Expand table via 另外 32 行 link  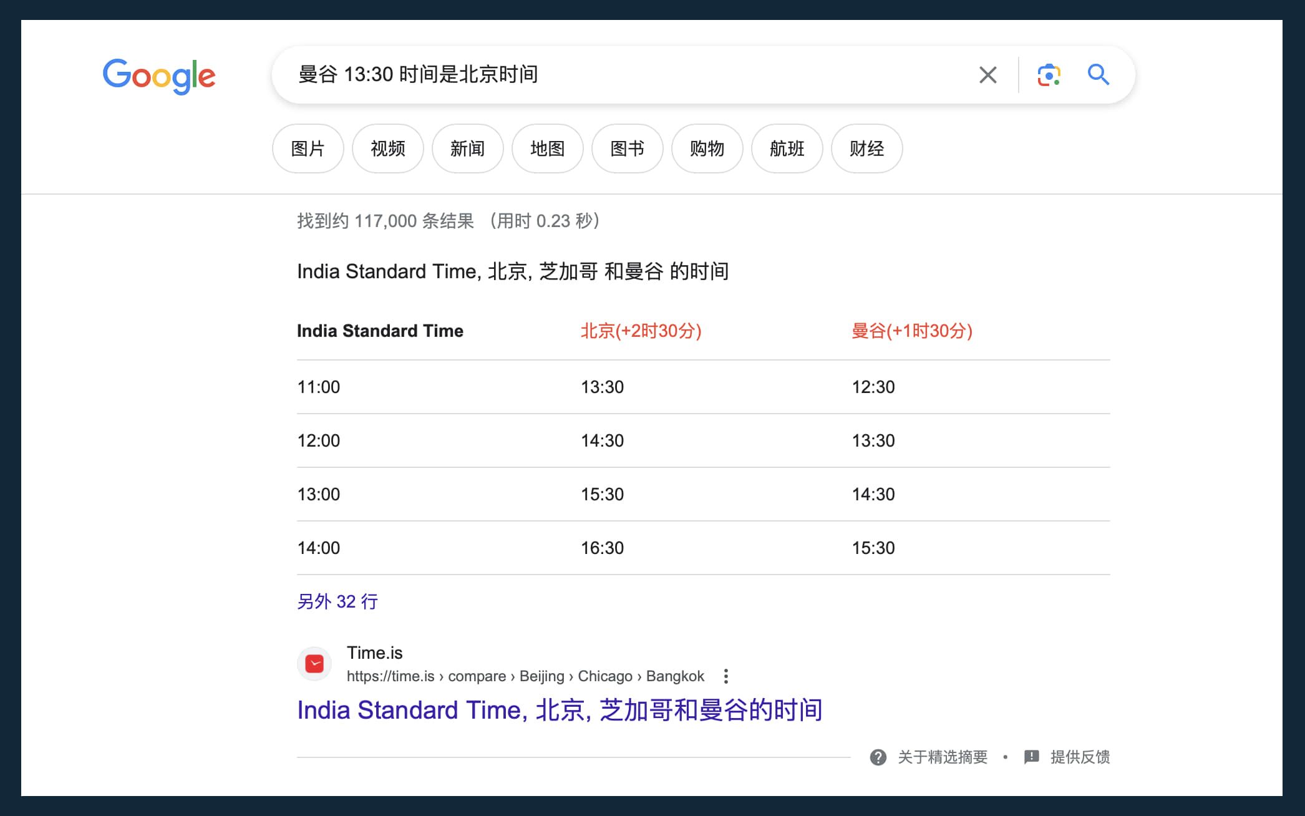pos(337,601)
